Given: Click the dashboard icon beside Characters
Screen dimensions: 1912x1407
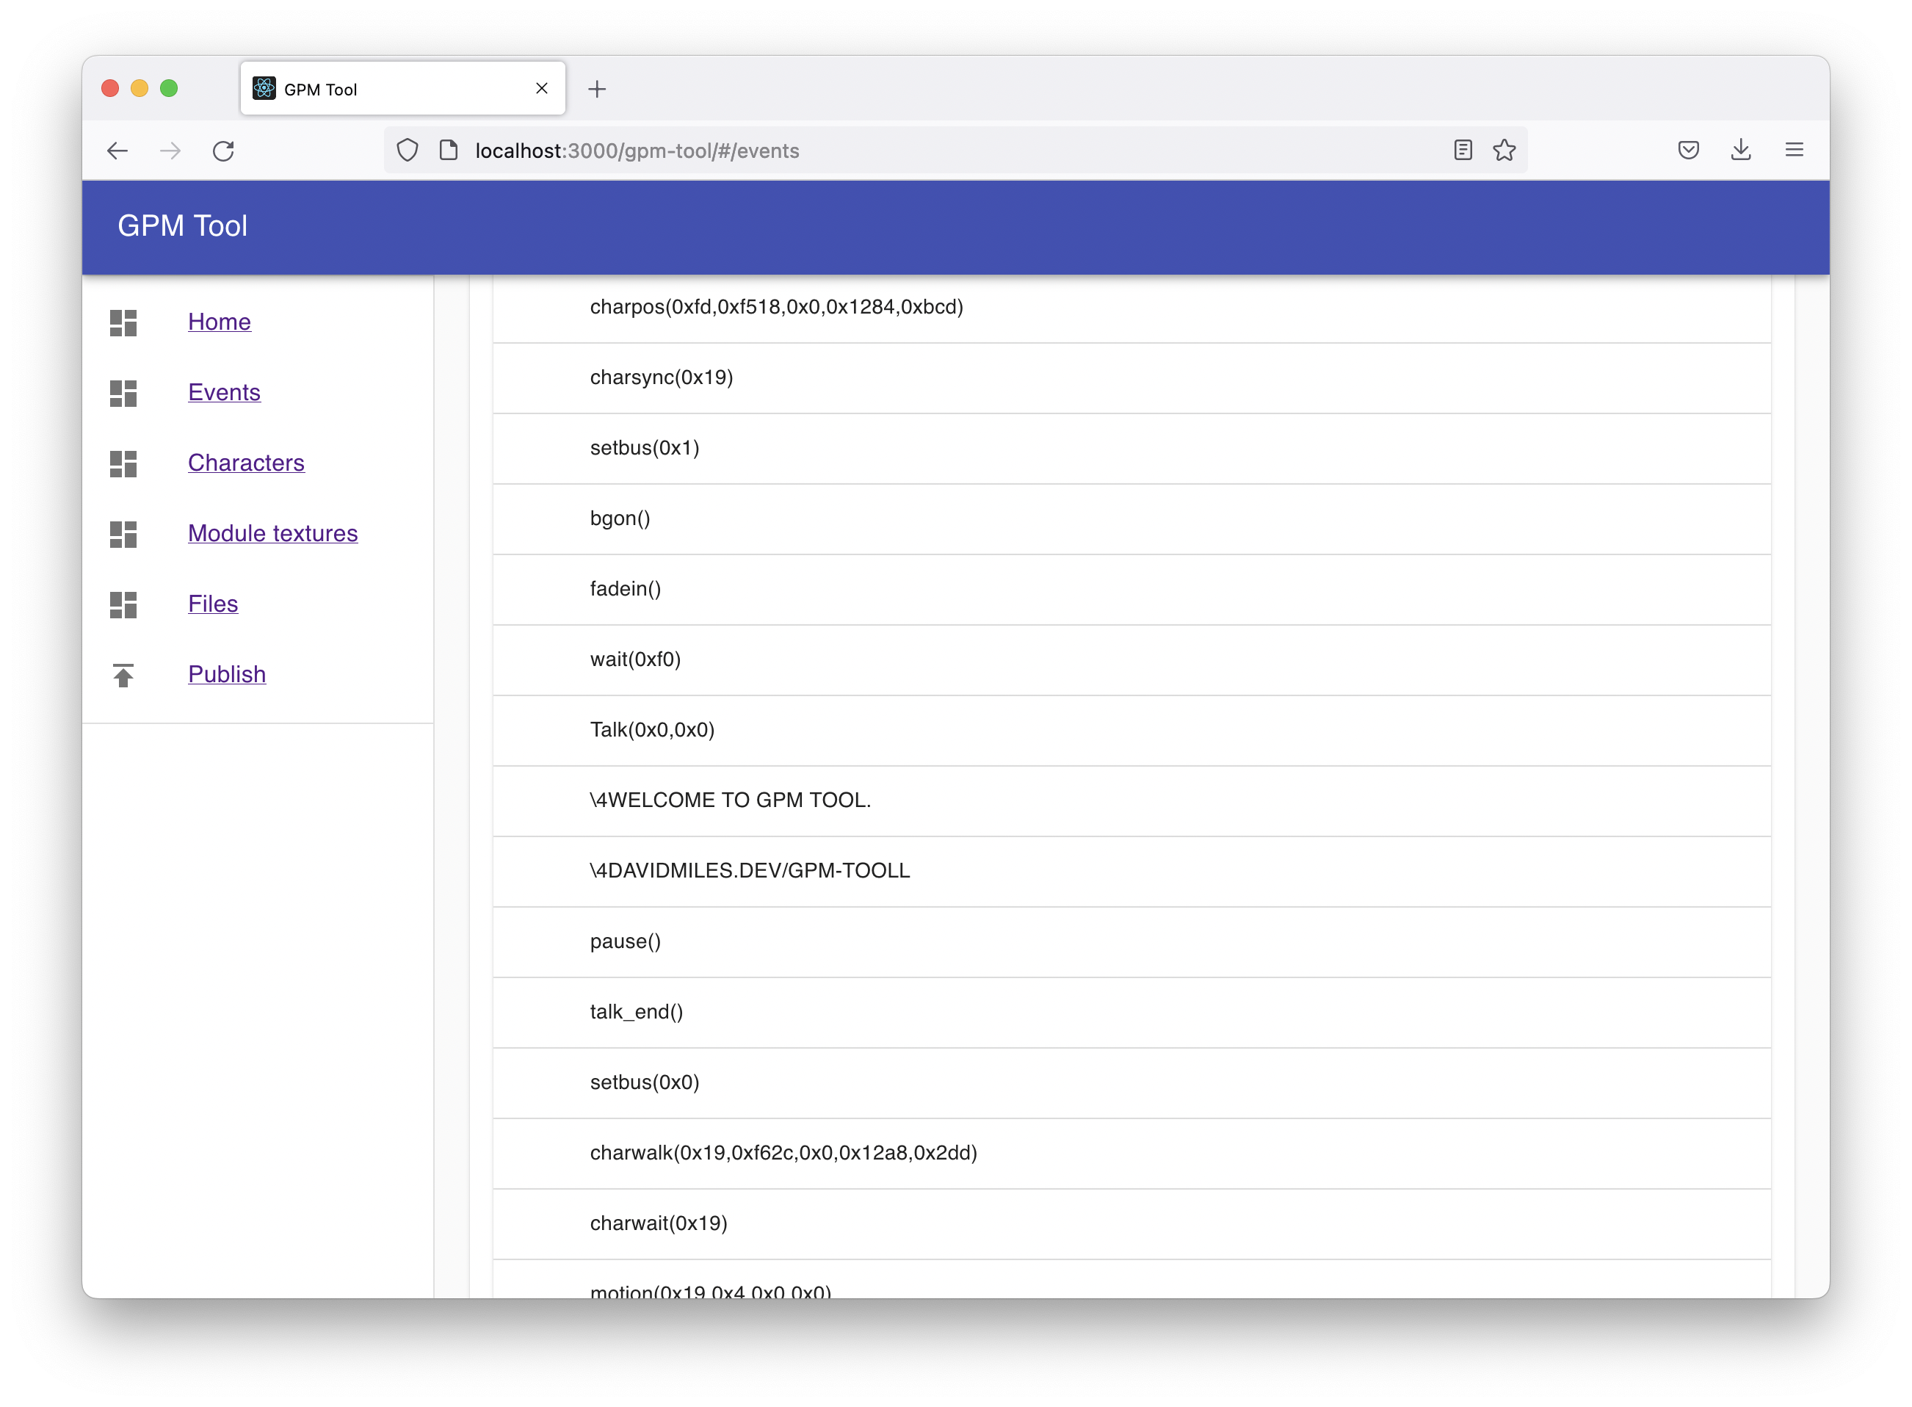Looking at the screenshot, I should 123,463.
